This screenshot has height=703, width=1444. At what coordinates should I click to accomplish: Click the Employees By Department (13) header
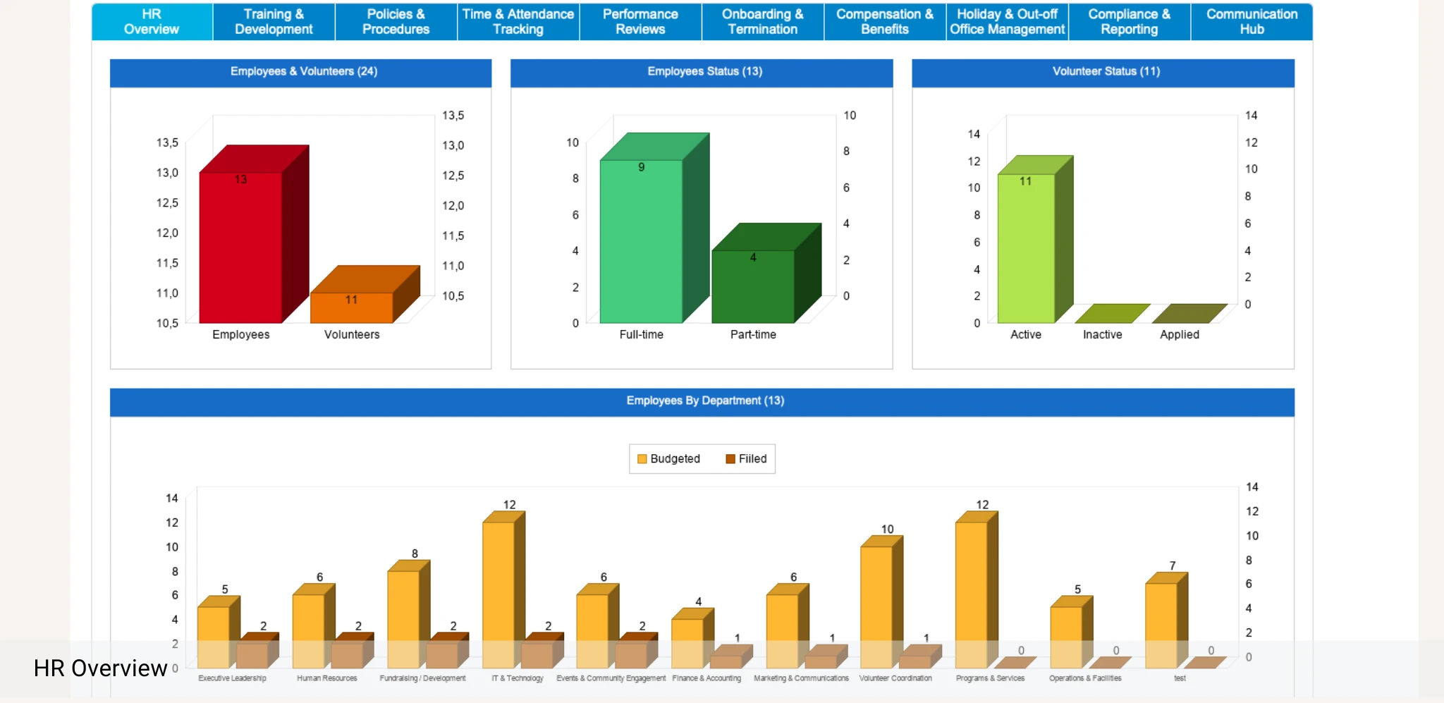click(702, 401)
